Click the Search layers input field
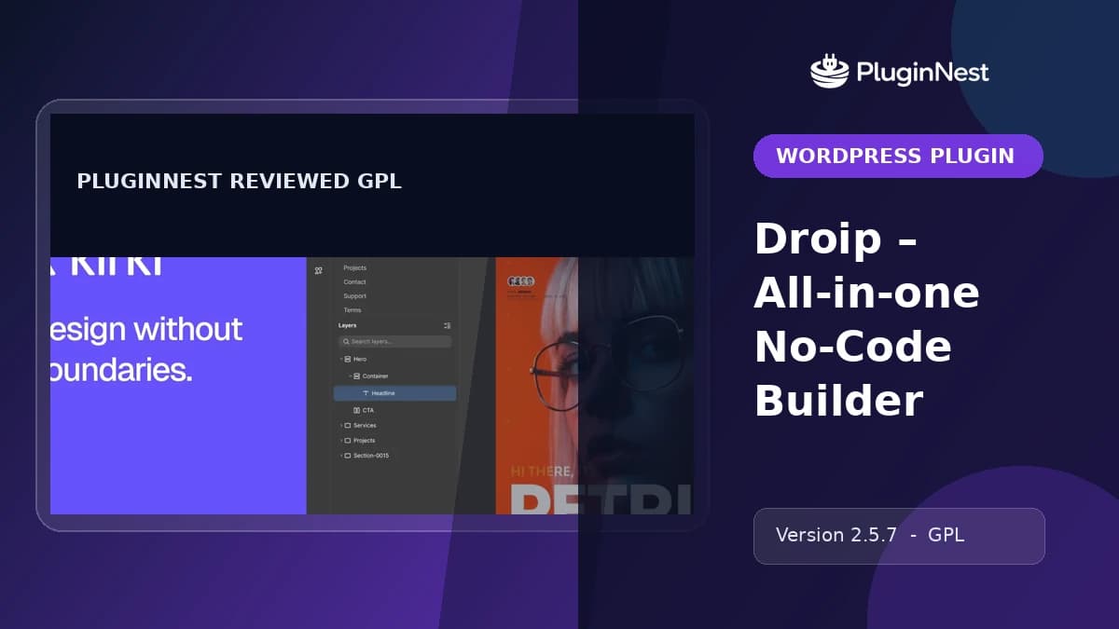The height and width of the screenshot is (629, 1119). 394,342
